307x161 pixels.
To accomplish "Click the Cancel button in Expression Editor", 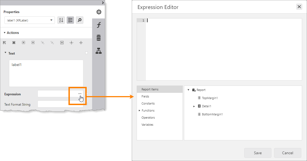I will [x=287, y=153].
